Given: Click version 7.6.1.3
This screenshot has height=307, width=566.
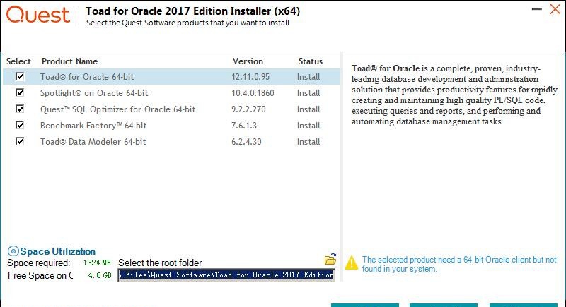Looking at the screenshot, I should click(244, 125).
